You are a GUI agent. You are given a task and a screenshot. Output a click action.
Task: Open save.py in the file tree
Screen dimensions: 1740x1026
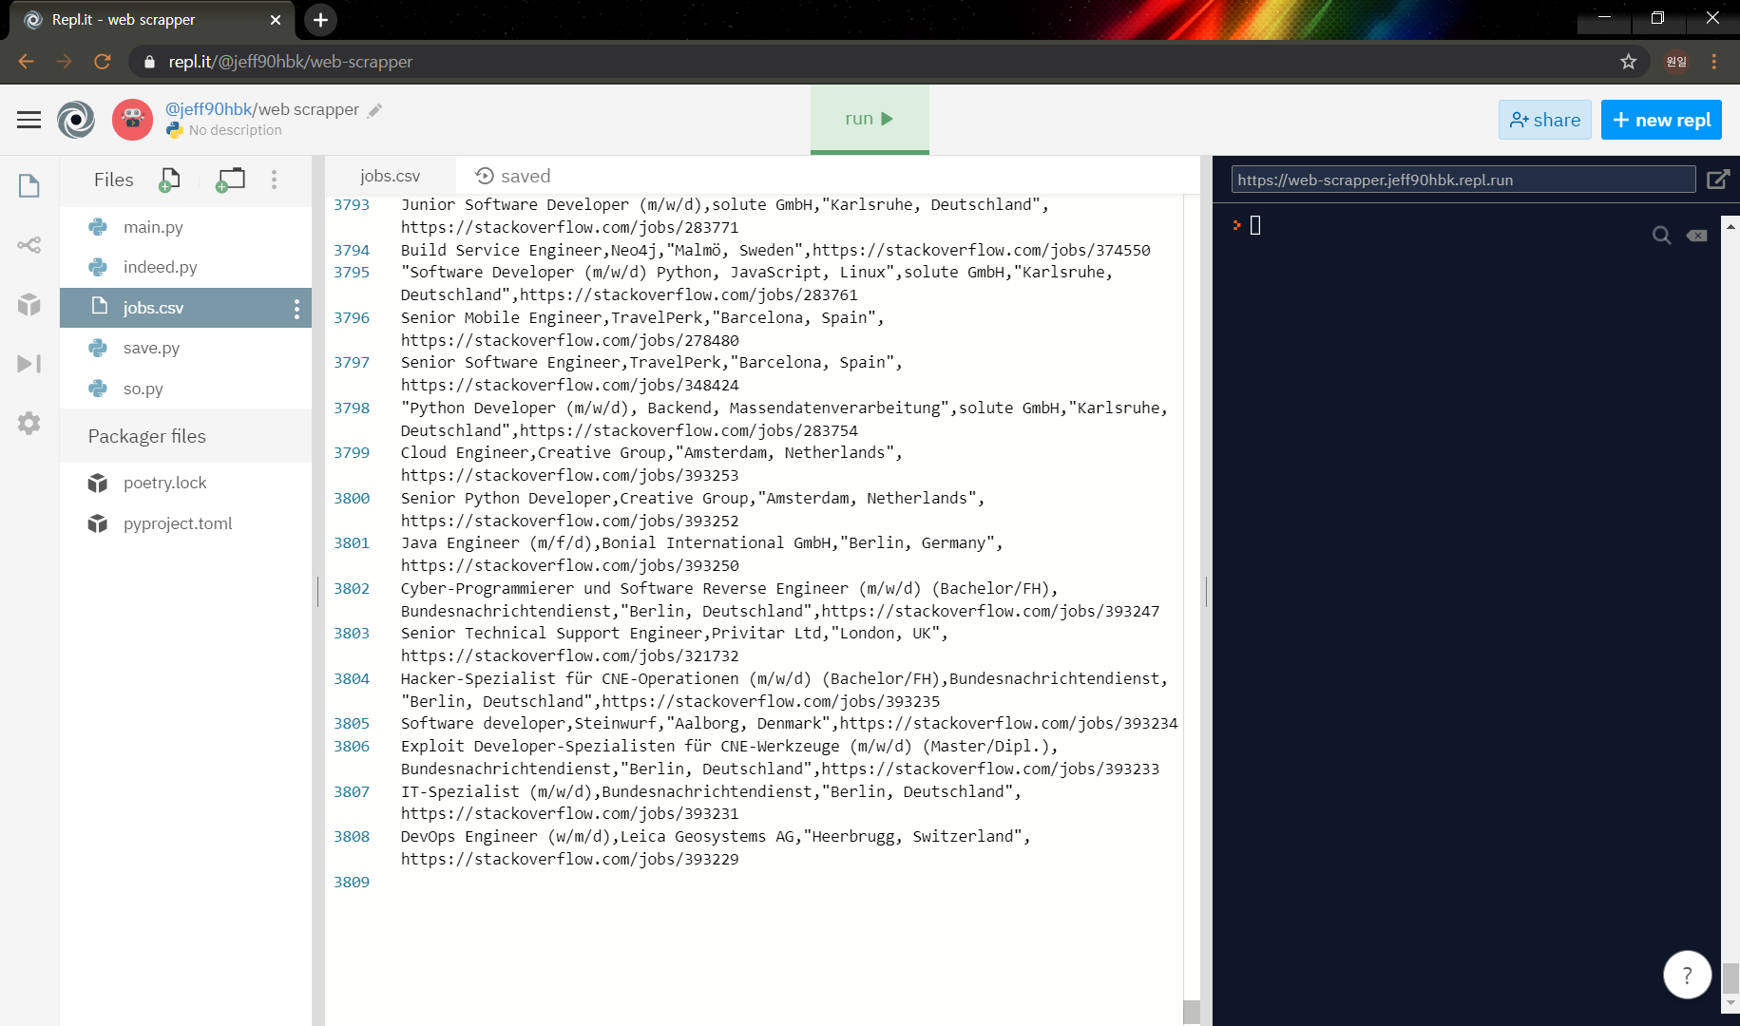coord(185,348)
